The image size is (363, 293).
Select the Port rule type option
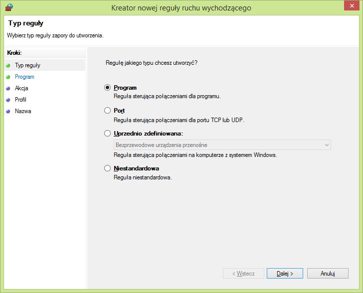coord(107,111)
